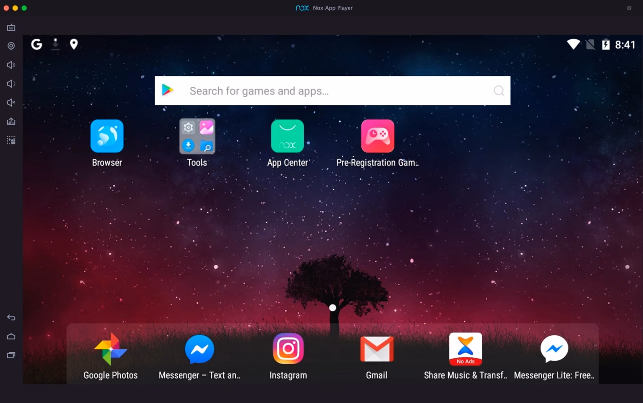Open the Instagram app
Viewport: 643px width, 403px height.
pos(288,349)
